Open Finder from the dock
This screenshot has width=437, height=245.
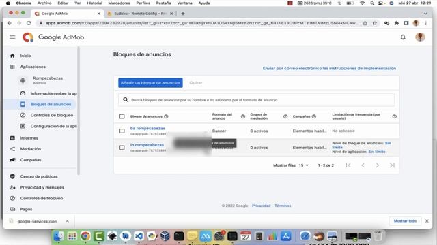[x=59, y=236]
